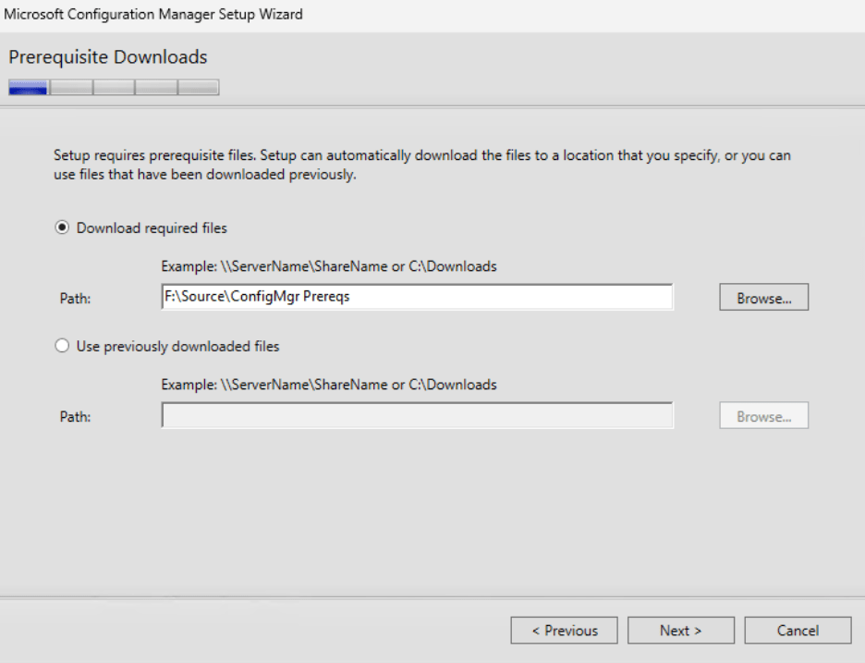This screenshot has width=865, height=663.
Task: Go back using the Previous button
Action: pyautogui.click(x=565, y=630)
